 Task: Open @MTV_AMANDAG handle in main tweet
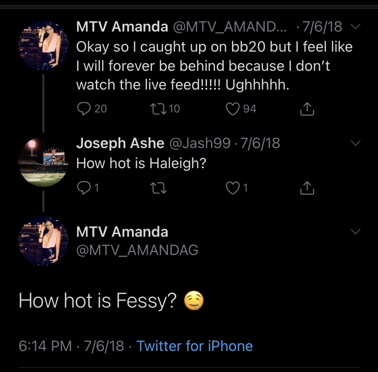pyautogui.click(x=137, y=250)
